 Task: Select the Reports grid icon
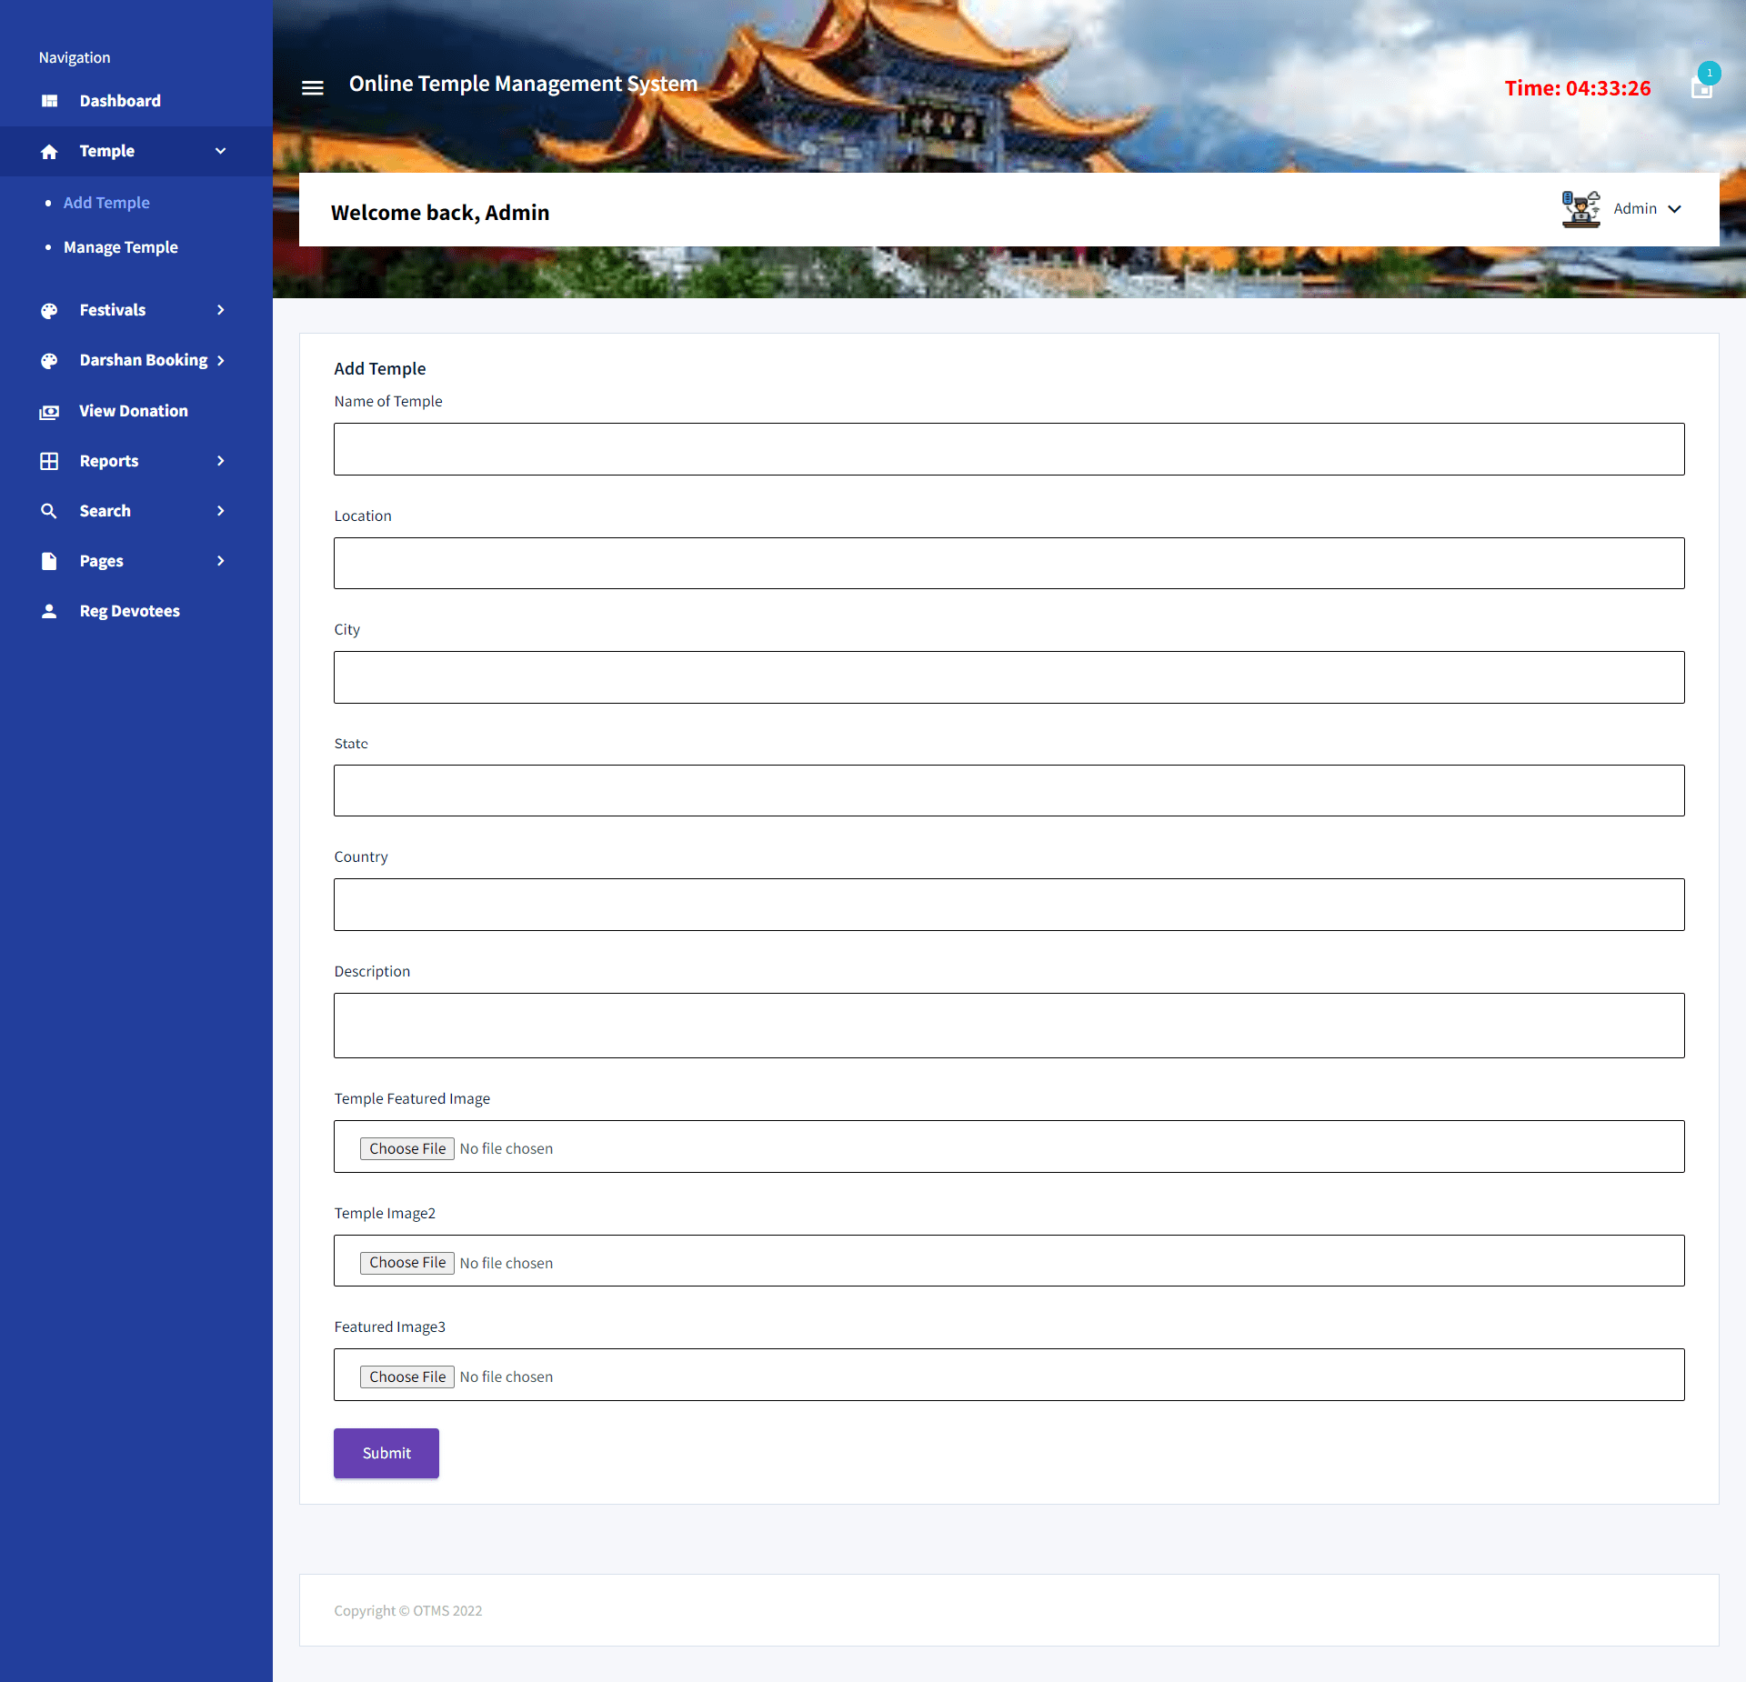click(x=49, y=460)
